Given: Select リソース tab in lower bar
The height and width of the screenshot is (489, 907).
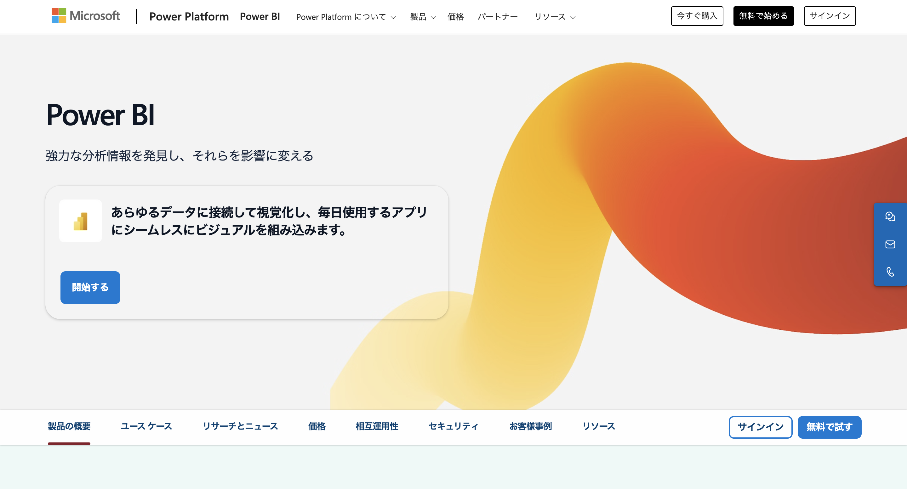Looking at the screenshot, I should coord(599,426).
